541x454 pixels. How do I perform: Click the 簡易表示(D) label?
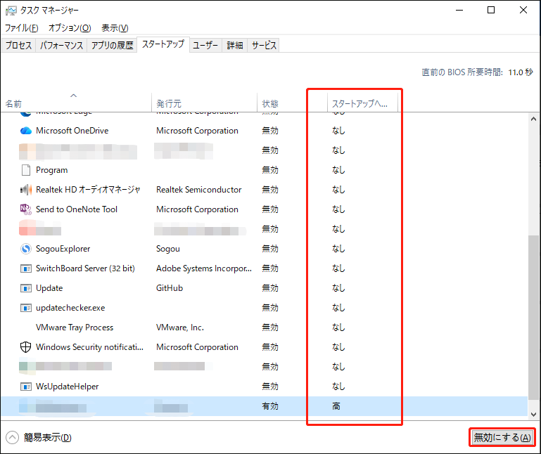pos(48,437)
